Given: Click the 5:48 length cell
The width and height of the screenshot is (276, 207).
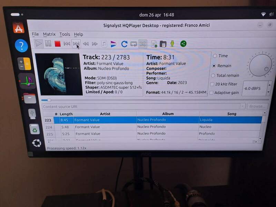Looking at the screenshot, I should point(65,127).
